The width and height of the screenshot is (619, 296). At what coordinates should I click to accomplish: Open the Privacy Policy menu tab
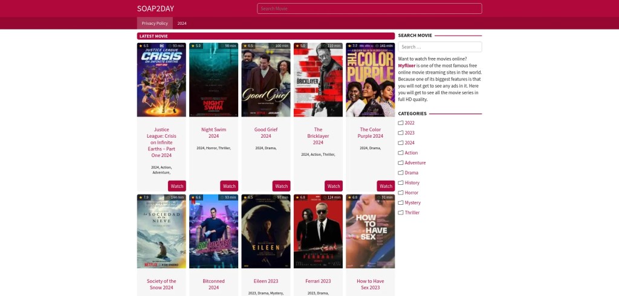(155, 23)
